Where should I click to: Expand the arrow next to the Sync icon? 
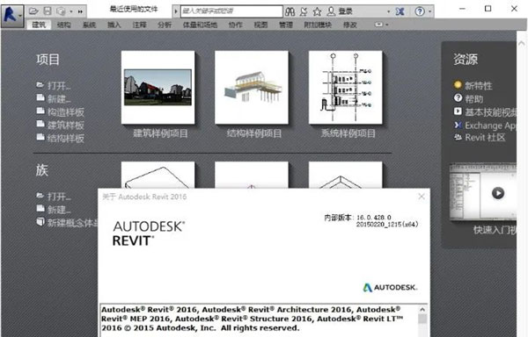[71, 11]
